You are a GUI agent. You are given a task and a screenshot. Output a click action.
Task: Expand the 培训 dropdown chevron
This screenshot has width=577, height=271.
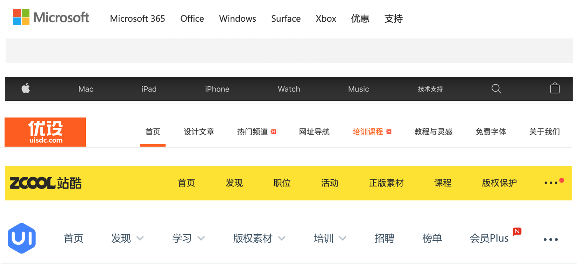tap(343, 238)
